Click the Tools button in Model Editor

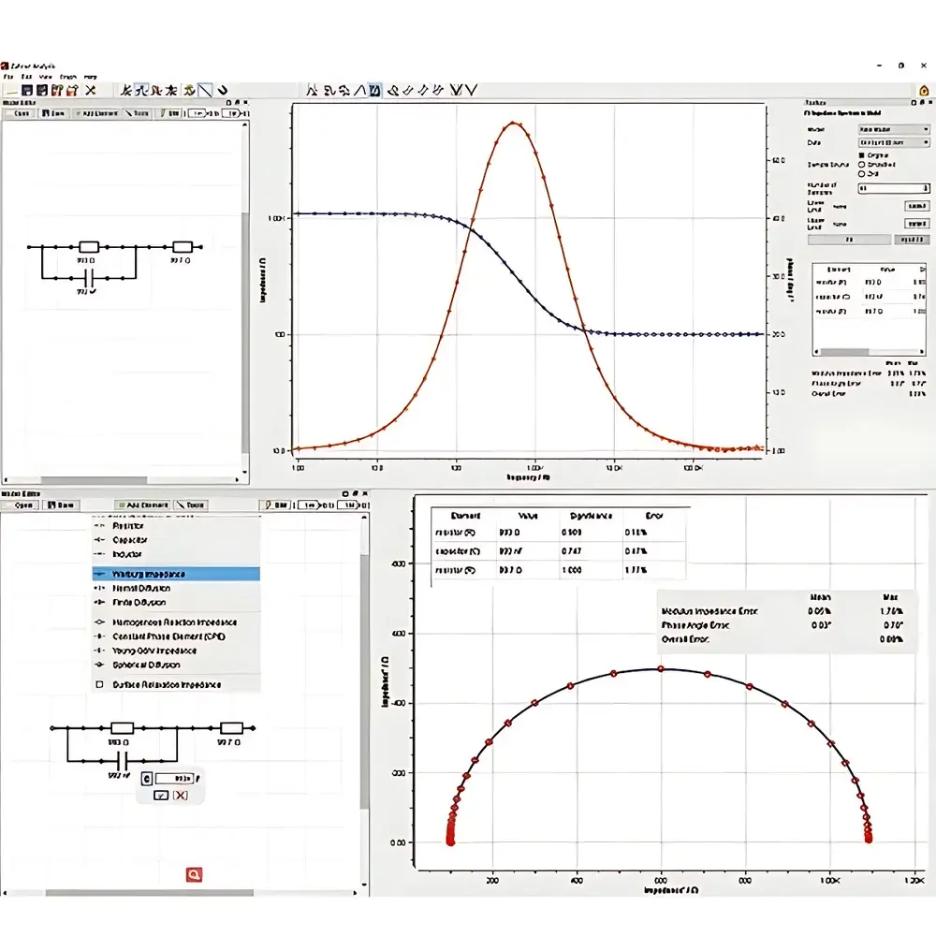point(139,112)
